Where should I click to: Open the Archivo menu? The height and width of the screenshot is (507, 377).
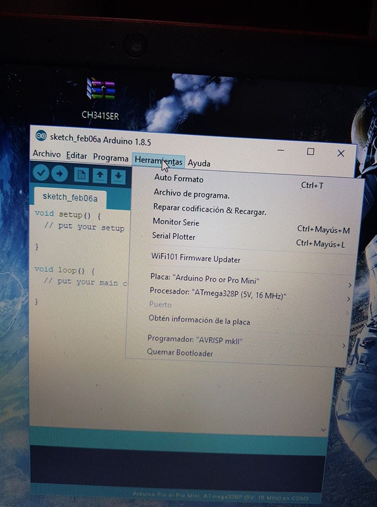tap(46, 154)
